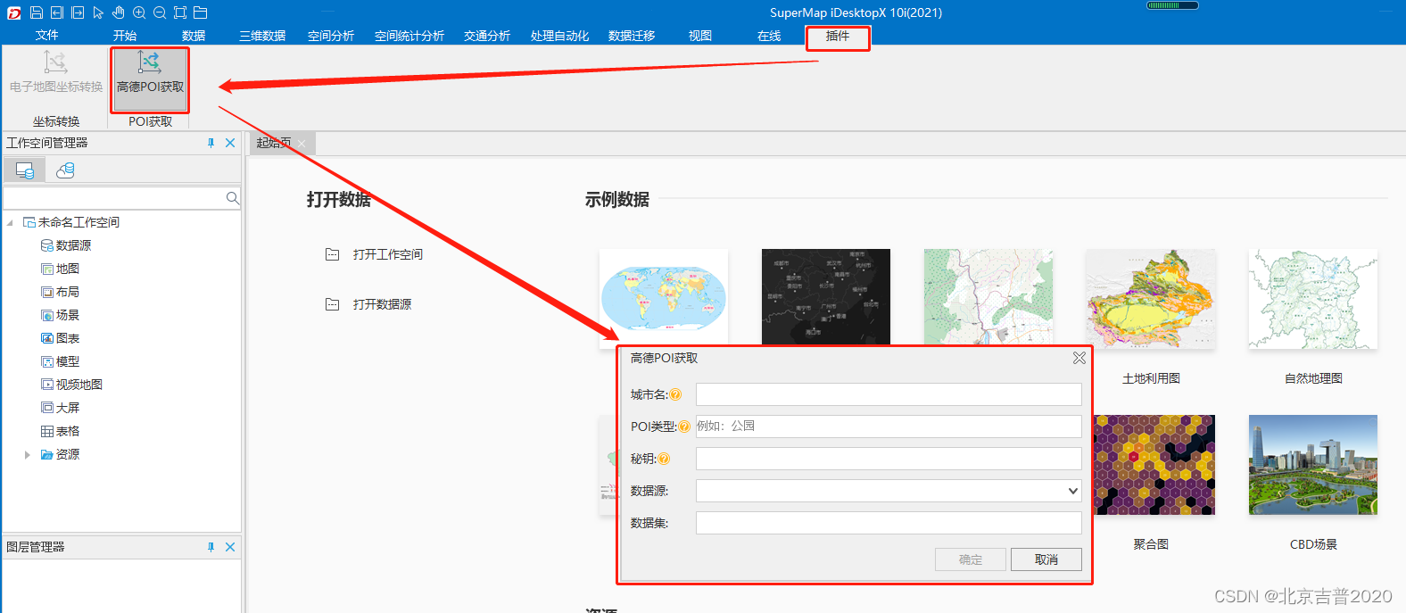The width and height of the screenshot is (1406, 613).
Task: Open the 处理自动化 ribbon tab
Action: 559,36
